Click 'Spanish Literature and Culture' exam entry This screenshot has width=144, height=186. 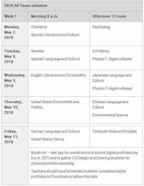[55, 35]
